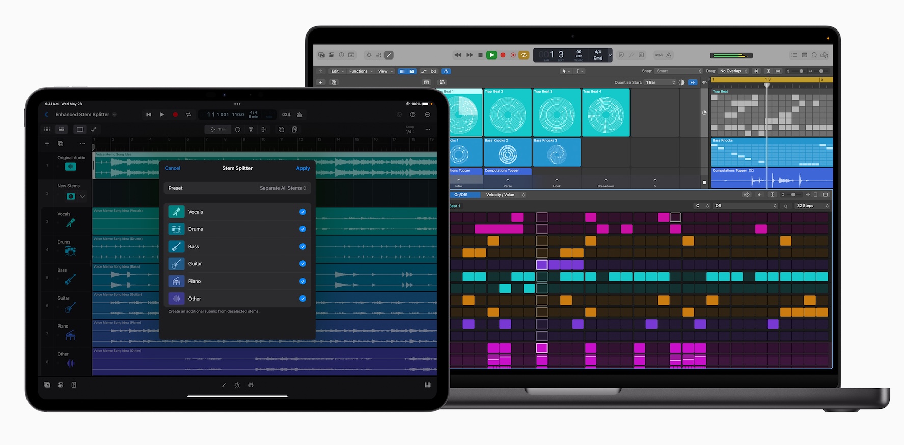Click the green Play button on the Mac

[491, 55]
